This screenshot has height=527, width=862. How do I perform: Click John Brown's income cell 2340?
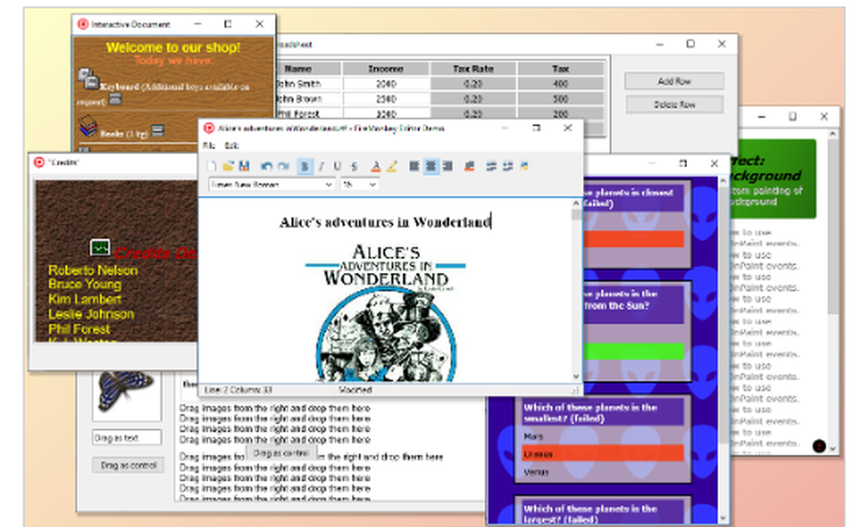point(385,99)
